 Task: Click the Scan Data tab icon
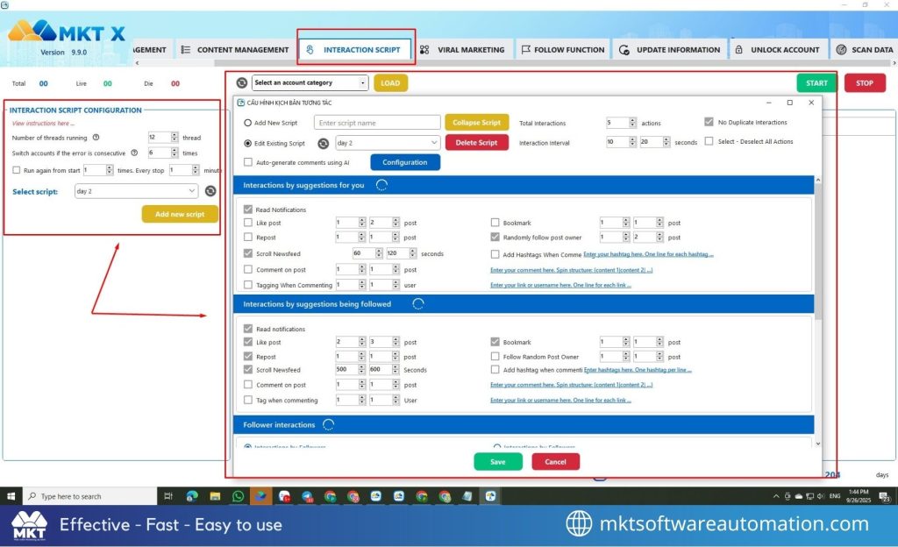[841, 50]
